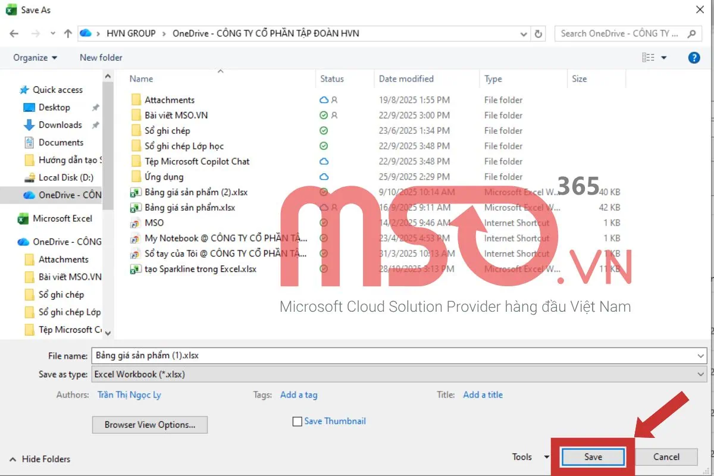714x476 pixels.
Task: Collapse the Hide Folders toggle
Action: [x=40, y=459]
